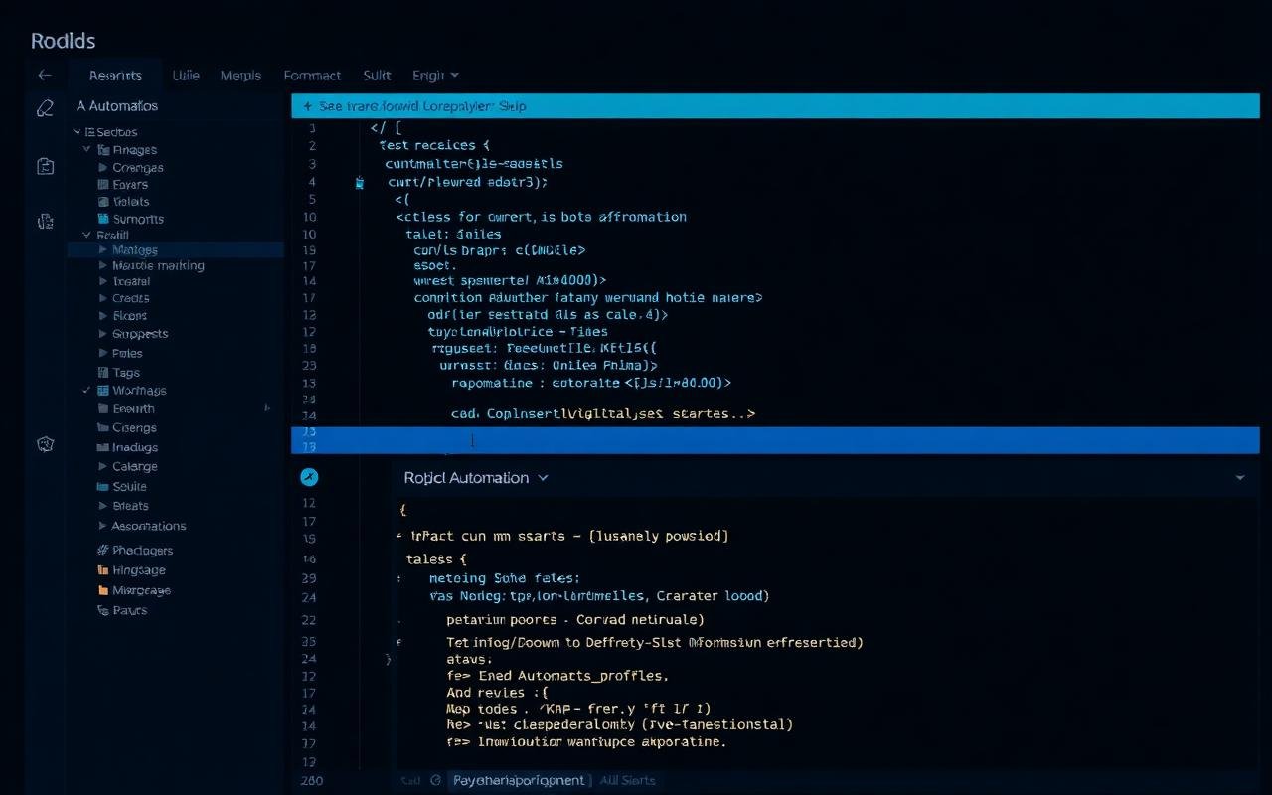This screenshot has height=795, width=1272.
Task: Click the A Automatios panel heading
Action: coord(117,105)
